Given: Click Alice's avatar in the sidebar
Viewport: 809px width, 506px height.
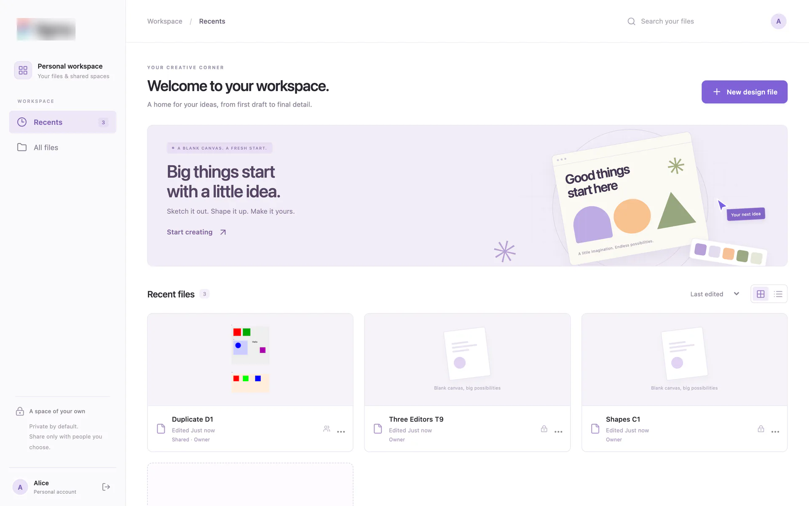Looking at the screenshot, I should tap(20, 487).
